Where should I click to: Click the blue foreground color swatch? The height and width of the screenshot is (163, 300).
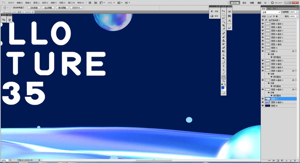pos(223,87)
